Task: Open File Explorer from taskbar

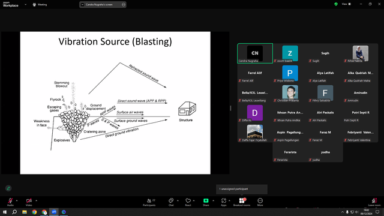Action: click(x=25, y=212)
